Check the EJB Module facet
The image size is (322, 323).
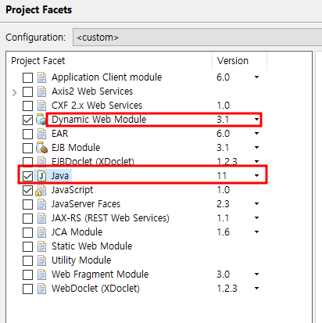(27, 148)
